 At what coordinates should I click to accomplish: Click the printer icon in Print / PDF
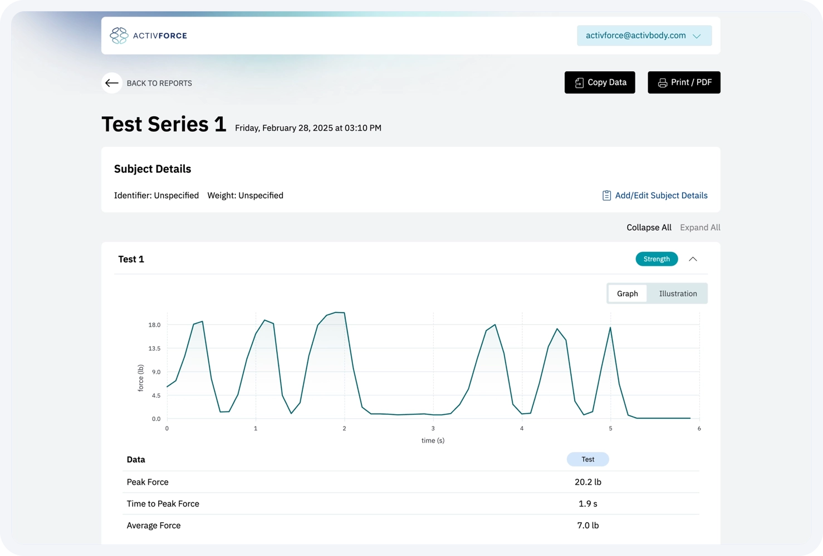[x=662, y=83]
